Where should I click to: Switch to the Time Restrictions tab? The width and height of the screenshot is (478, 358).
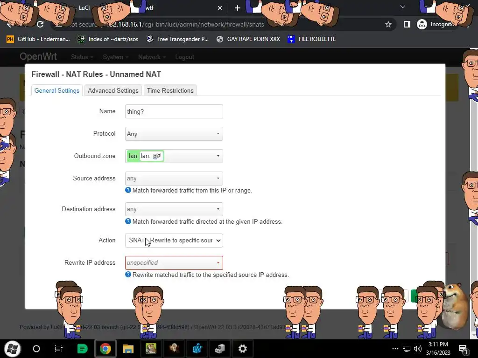click(x=170, y=90)
